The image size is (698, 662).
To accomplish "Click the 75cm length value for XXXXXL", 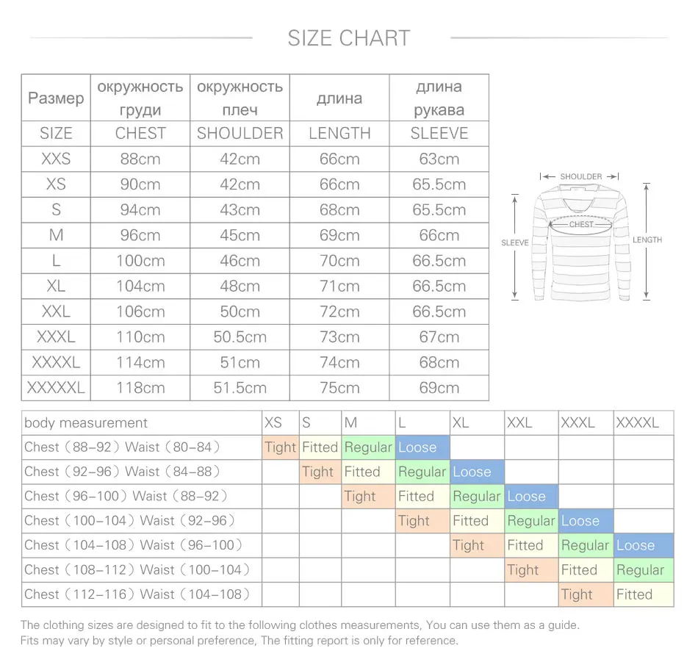I will point(339,388).
